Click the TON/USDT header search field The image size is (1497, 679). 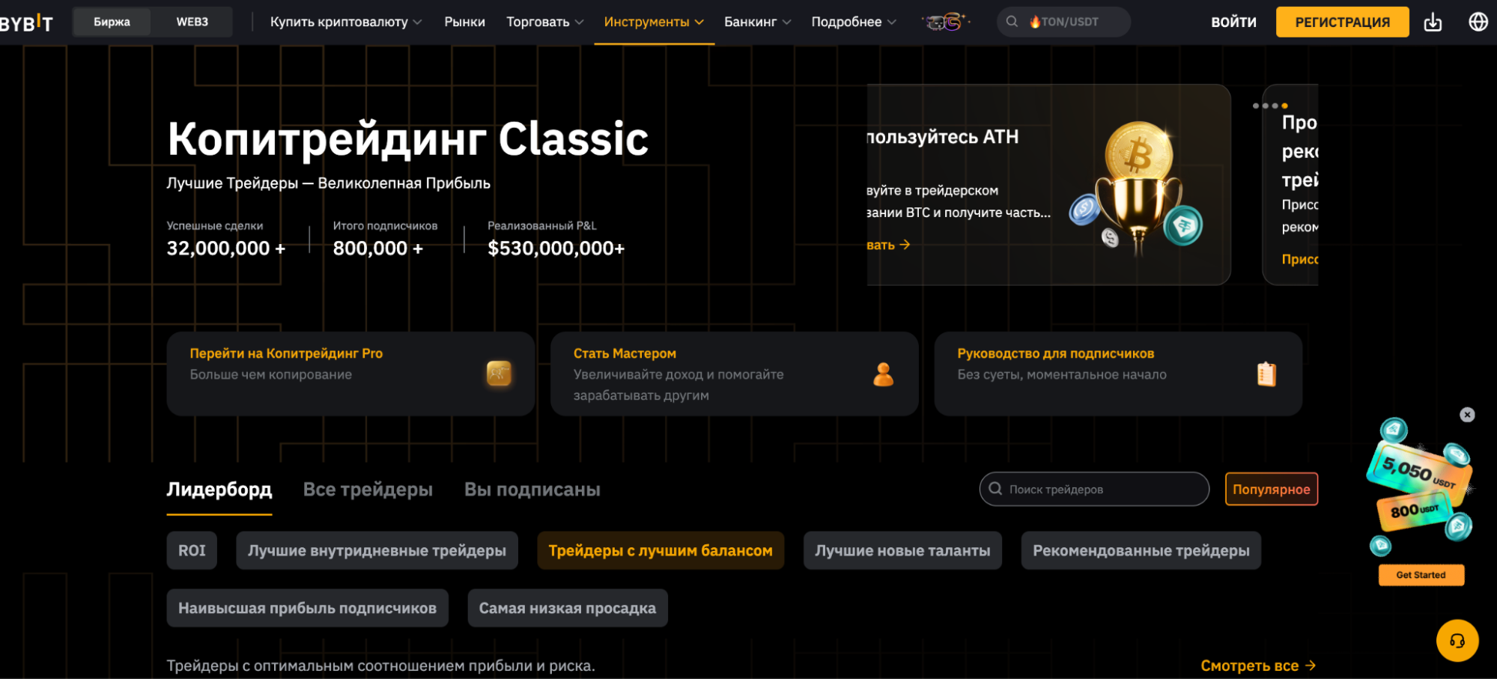coord(1063,22)
